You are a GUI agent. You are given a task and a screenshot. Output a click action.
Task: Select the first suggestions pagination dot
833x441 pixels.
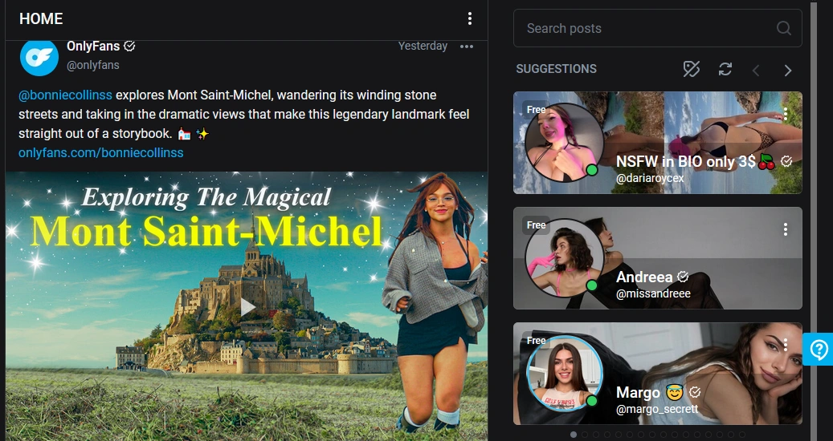(573, 435)
